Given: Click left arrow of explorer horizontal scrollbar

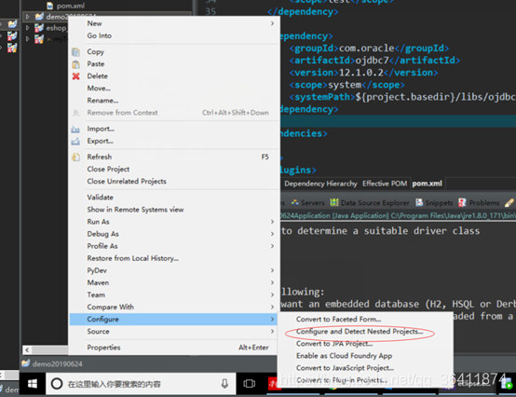Looking at the screenshot, I should point(27,349).
